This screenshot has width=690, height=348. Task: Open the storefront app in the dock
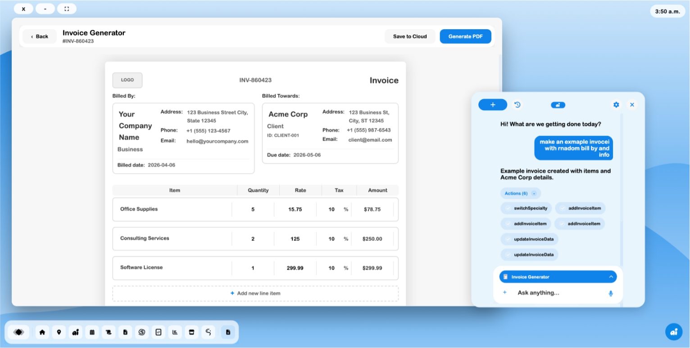(191, 332)
